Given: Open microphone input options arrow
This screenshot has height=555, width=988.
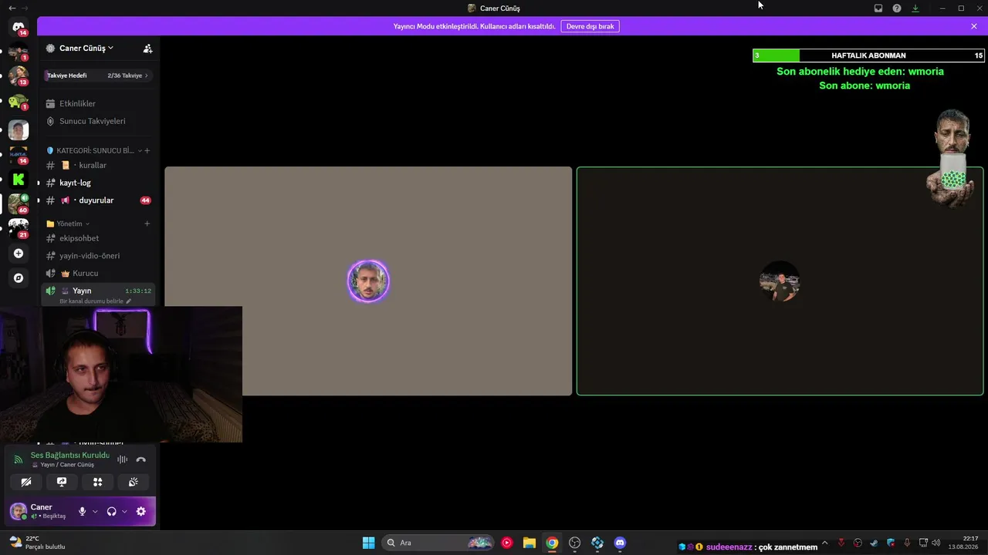Looking at the screenshot, I should pos(95,511).
